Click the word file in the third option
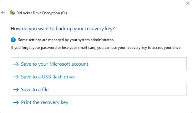This screenshot has width=192, height=113. (x=45, y=89)
